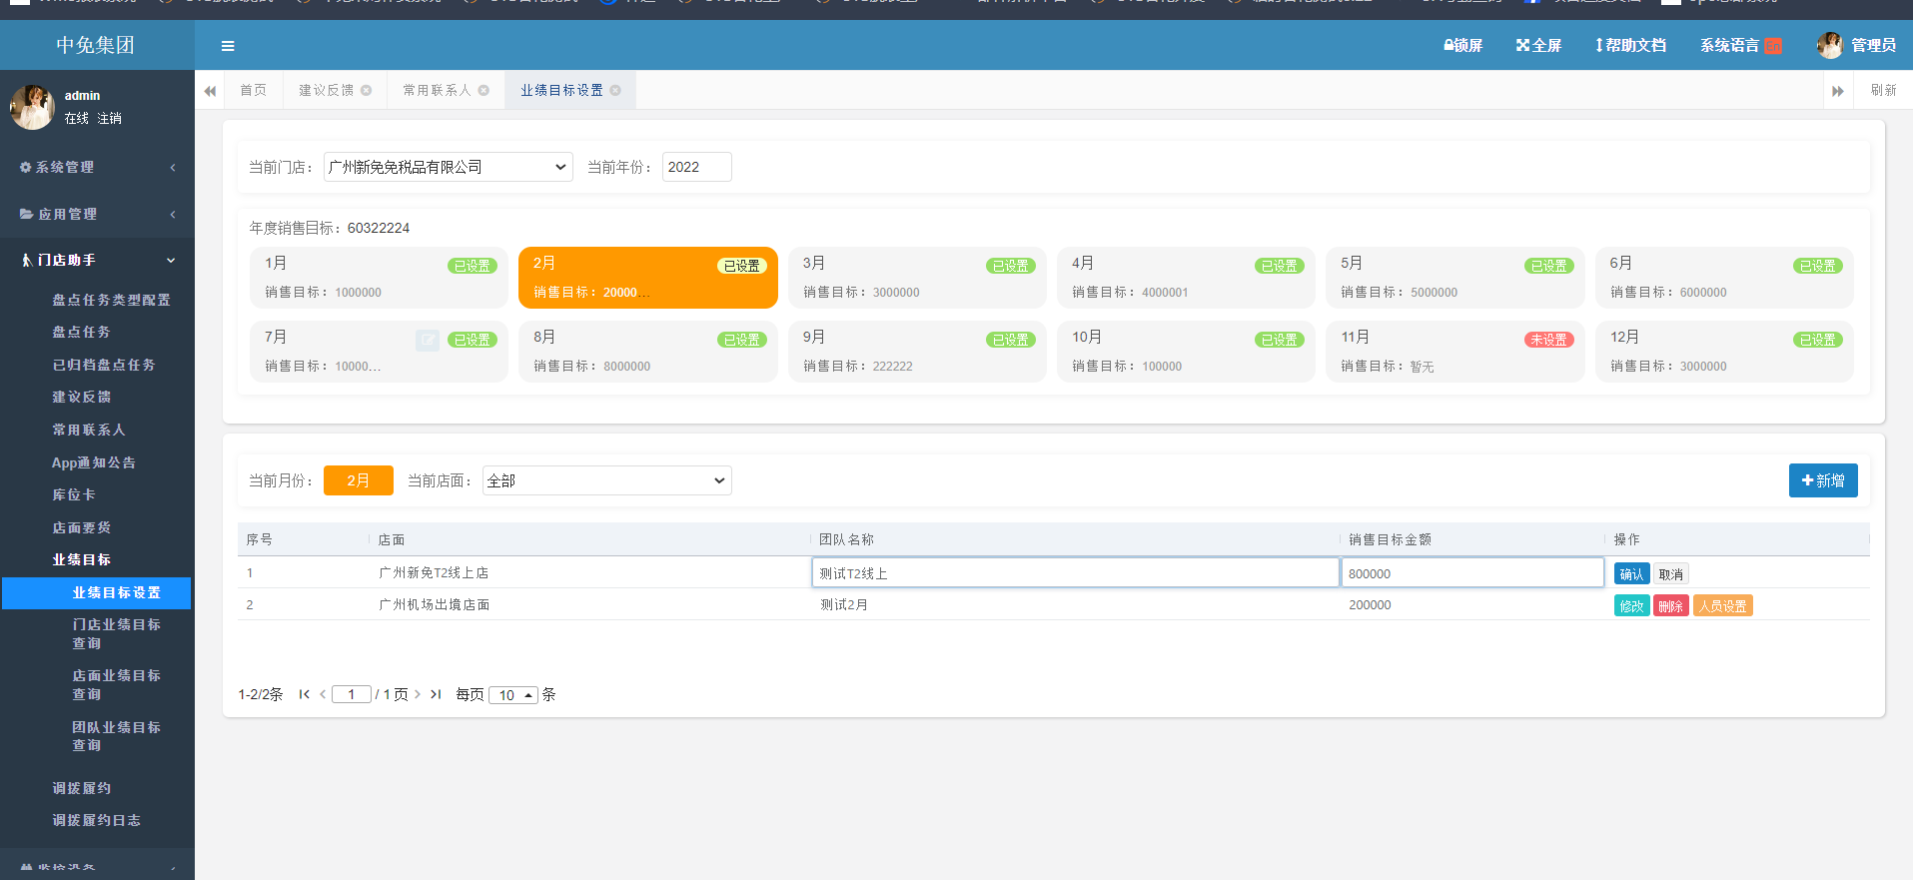Click the 当前年份 year input field

696,167
